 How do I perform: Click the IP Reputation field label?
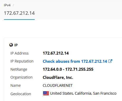[22, 61]
